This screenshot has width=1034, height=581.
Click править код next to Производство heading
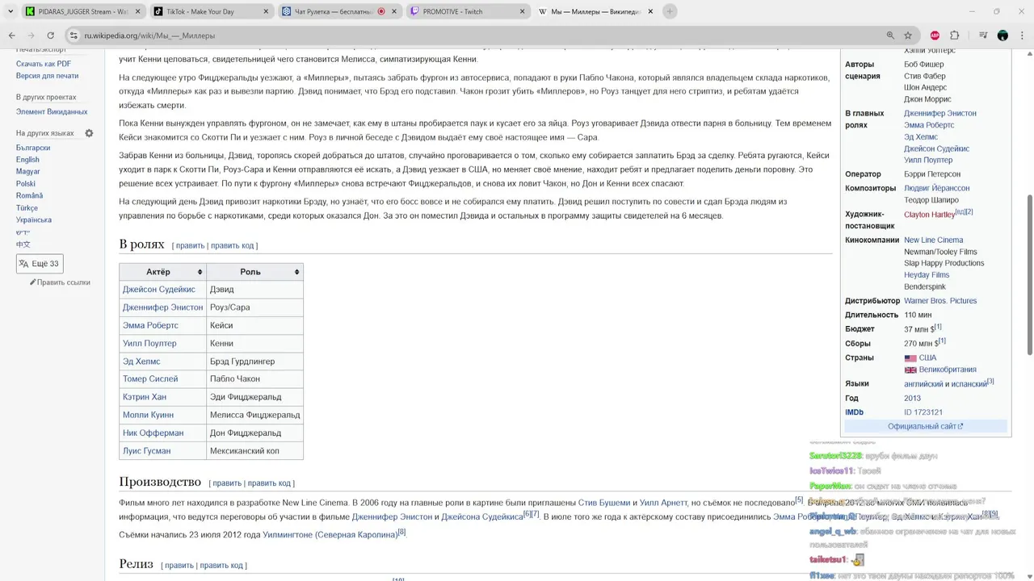coord(269,483)
